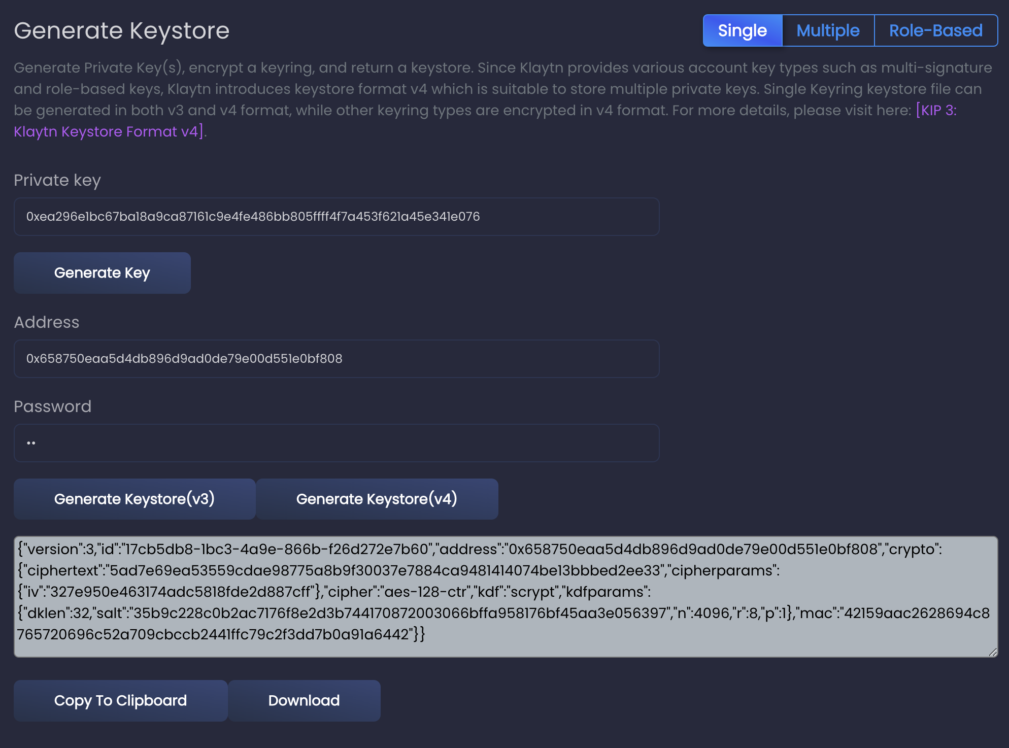The image size is (1009, 748).
Task: Focus the Address input field
Action: [x=336, y=359]
